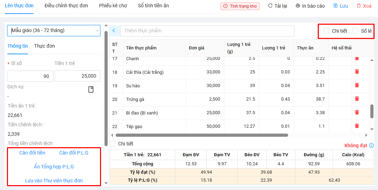Image resolution: width=378 pixels, height=190 pixels.
Task: Switch to Điều chỉnh thực đơn tab
Action: [66, 6]
